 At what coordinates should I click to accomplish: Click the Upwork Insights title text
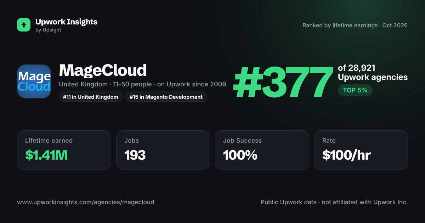[66, 22]
